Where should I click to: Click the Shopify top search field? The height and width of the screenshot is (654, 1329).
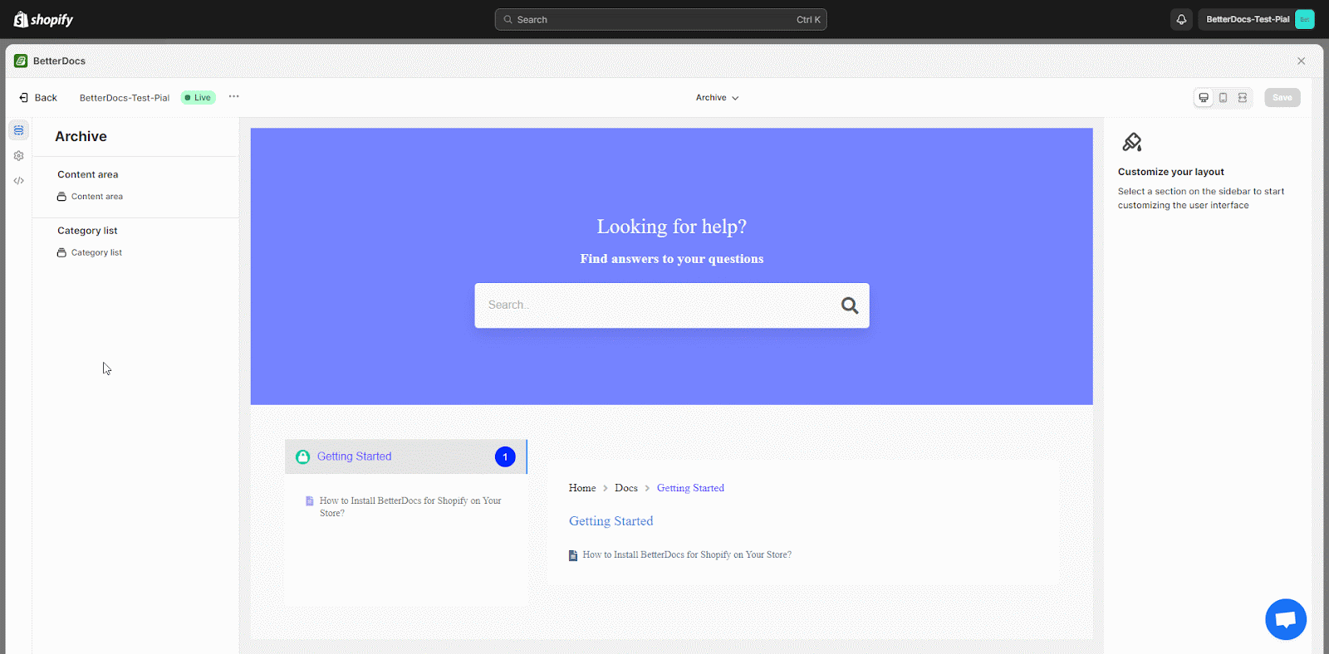pyautogui.click(x=660, y=19)
